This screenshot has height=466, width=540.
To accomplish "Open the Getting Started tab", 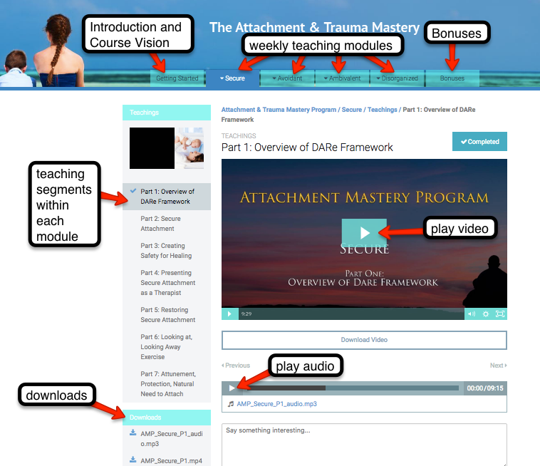I will tap(177, 78).
